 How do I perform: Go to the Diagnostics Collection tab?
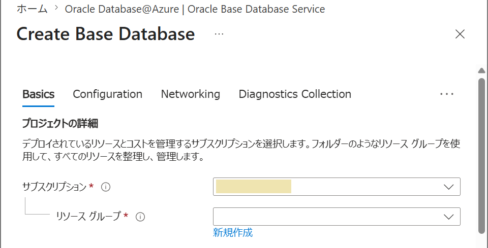[x=295, y=94]
